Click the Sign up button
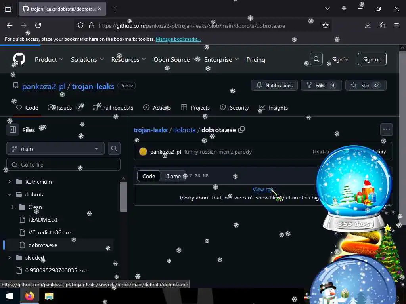The width and height of the screenshot is (406, 304). pos(372,59)
